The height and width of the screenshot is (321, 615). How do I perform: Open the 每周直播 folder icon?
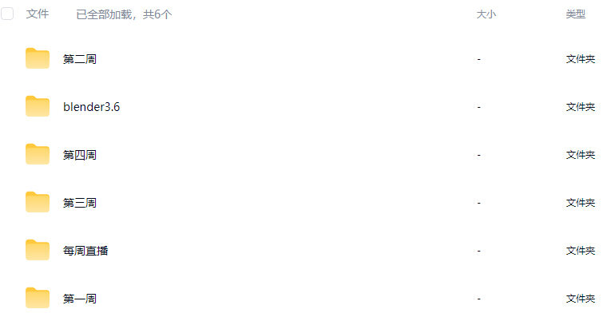point(38,250)
